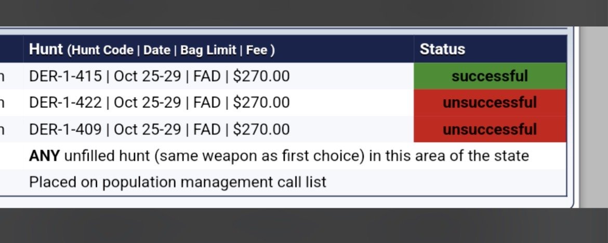This screenshot has width=608, height=243.
Task: Click the green successful status cell
Action: tap(490, 76)
